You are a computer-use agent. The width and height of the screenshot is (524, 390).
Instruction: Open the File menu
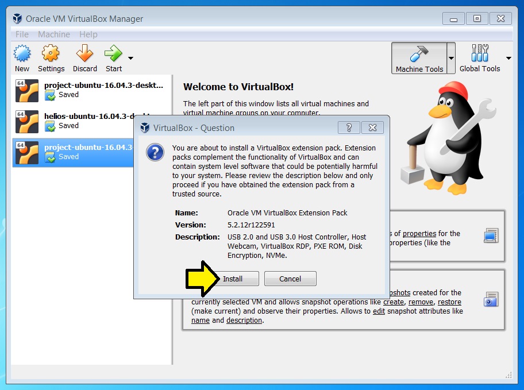[22, 34]
